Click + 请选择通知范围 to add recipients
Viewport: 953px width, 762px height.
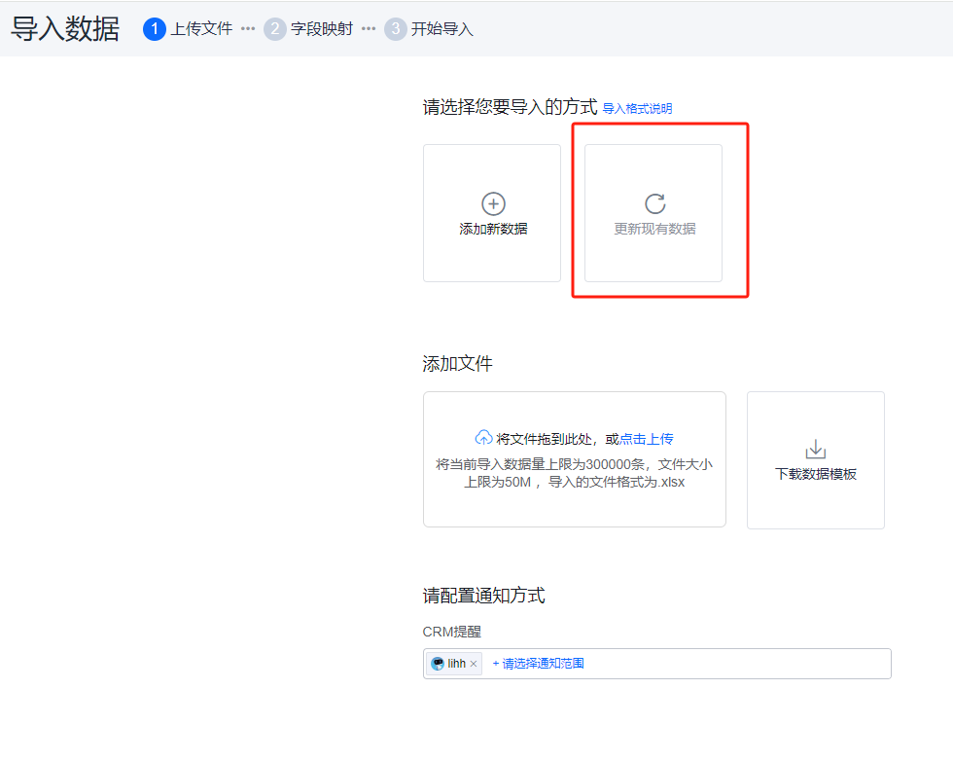pyautogui.click(x=538, y=664)
